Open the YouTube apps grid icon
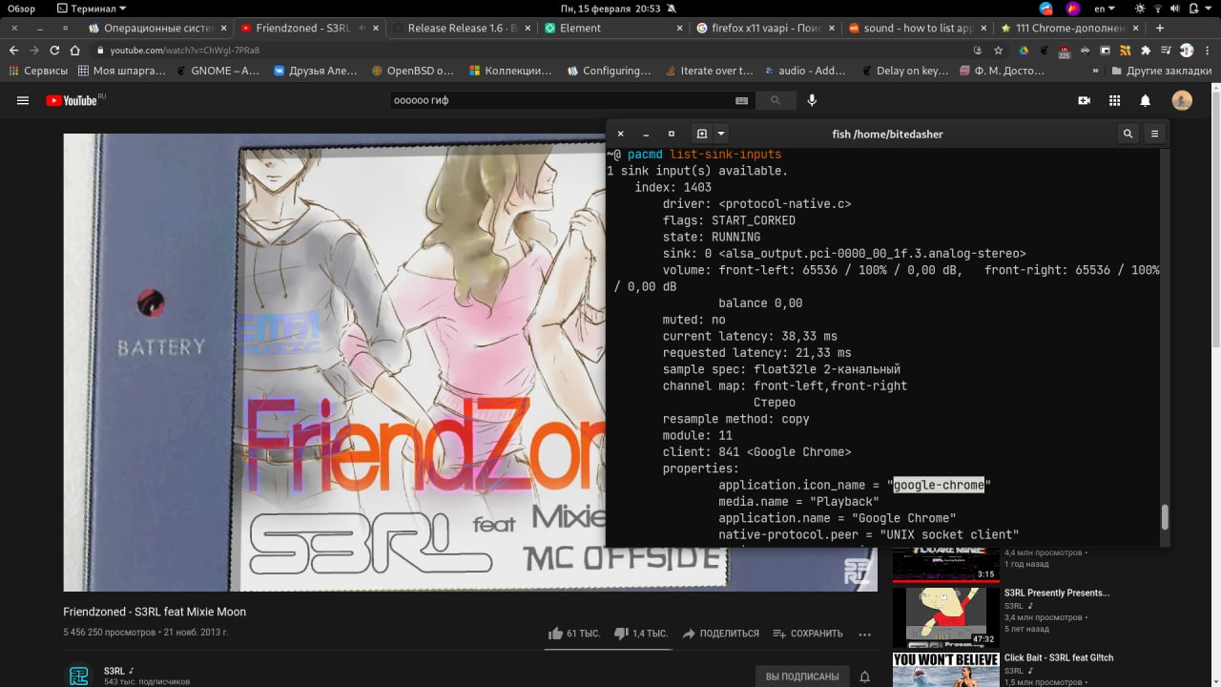 point(1114,100)
